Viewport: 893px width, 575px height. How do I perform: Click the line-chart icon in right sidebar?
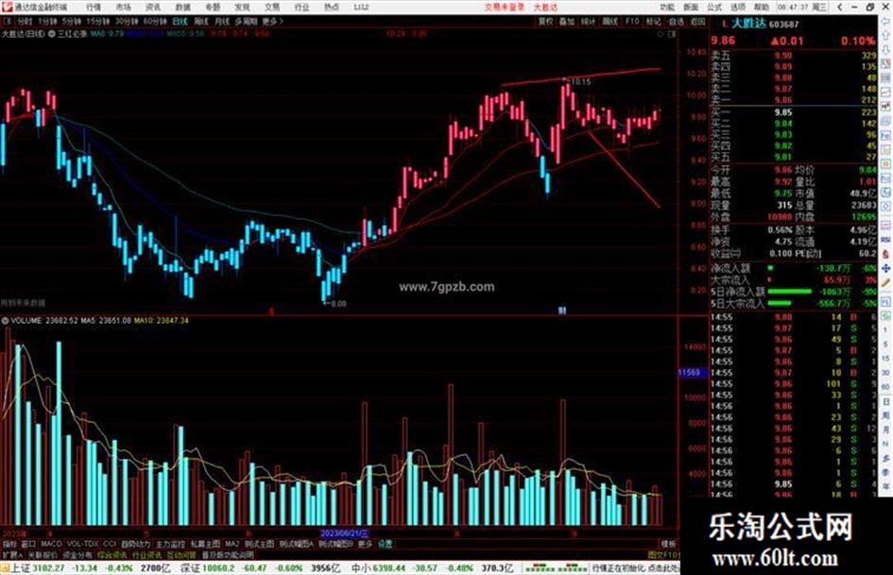(885, 93)
